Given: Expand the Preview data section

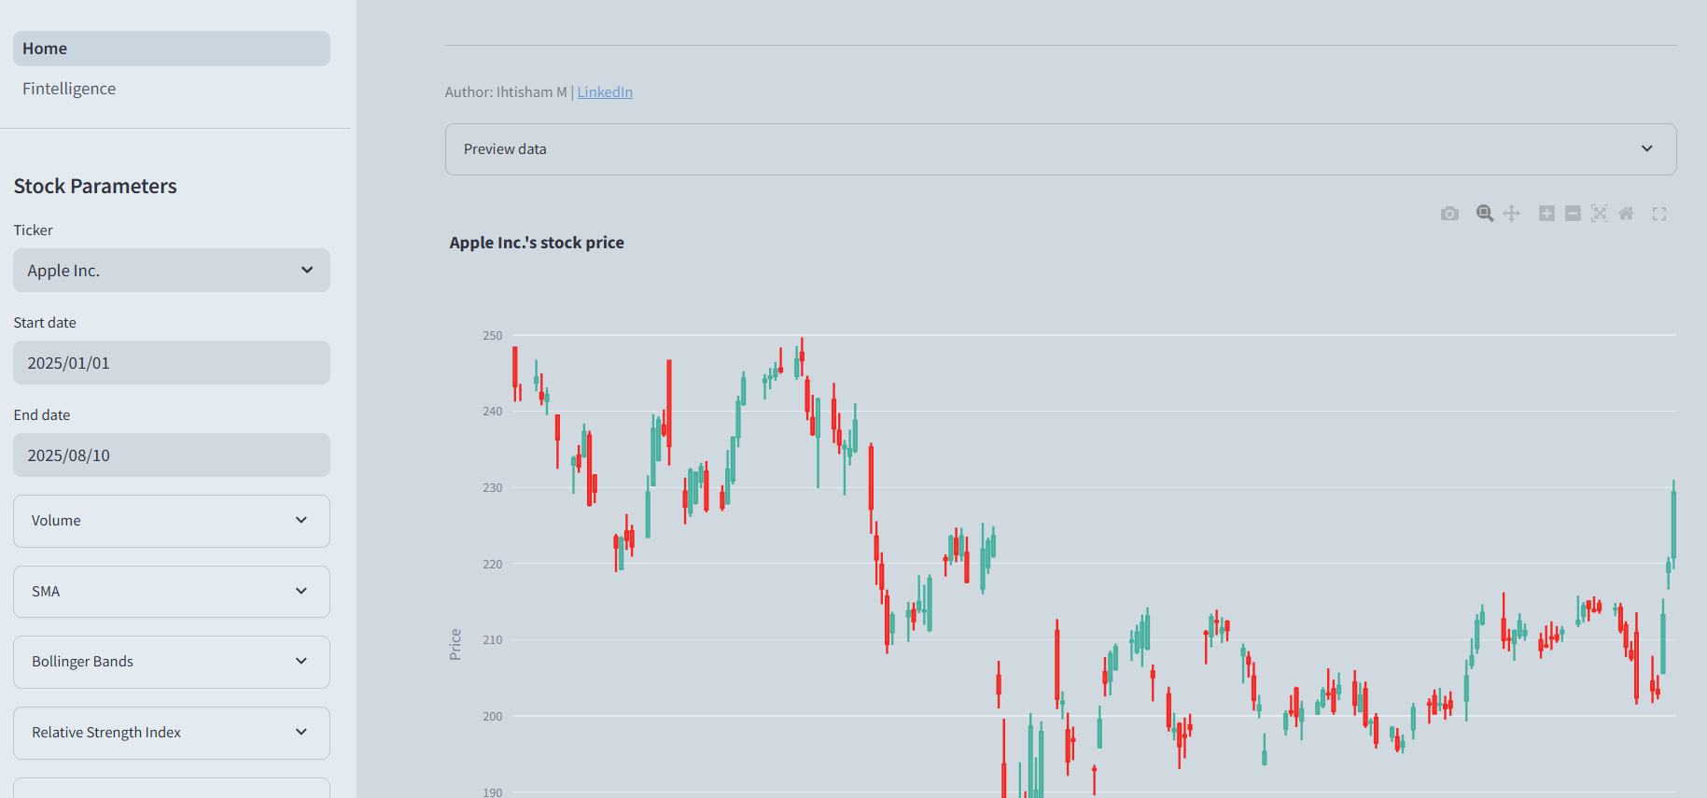Looking at the screenshot, I should coord(1060,149).
